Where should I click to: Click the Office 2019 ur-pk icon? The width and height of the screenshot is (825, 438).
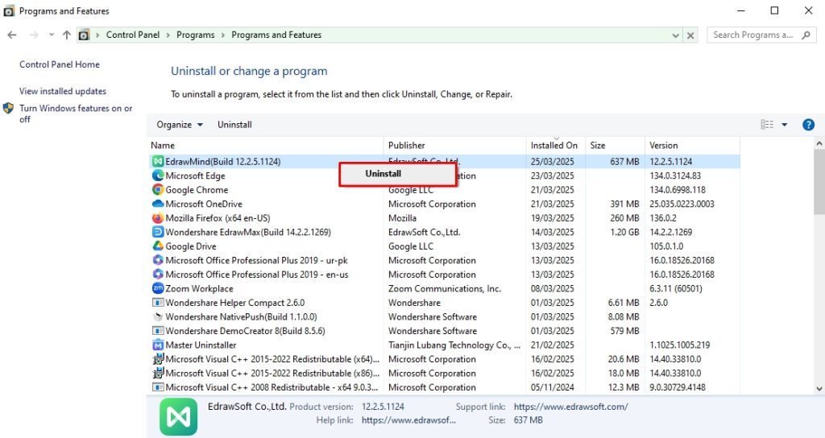157,260
